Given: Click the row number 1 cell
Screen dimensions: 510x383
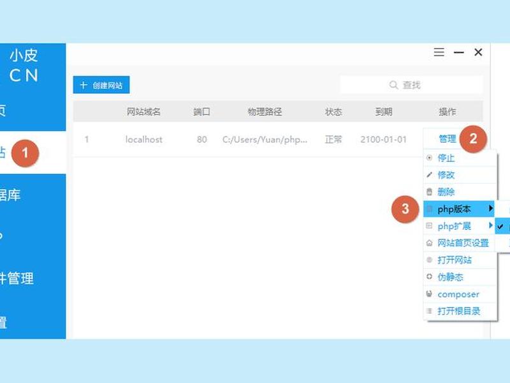Looking at the screenshot, I should tap(87, 139).
